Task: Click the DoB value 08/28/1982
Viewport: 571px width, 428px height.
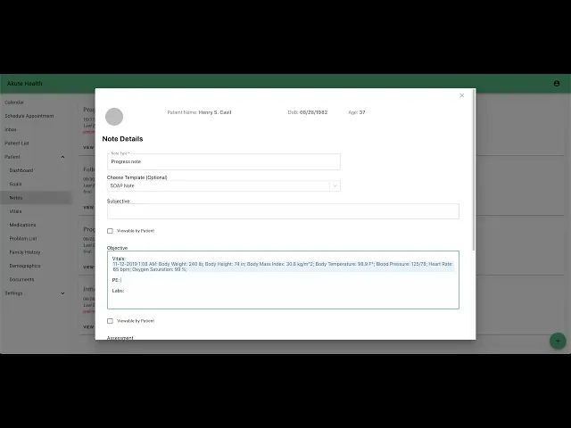Action: 313,112
